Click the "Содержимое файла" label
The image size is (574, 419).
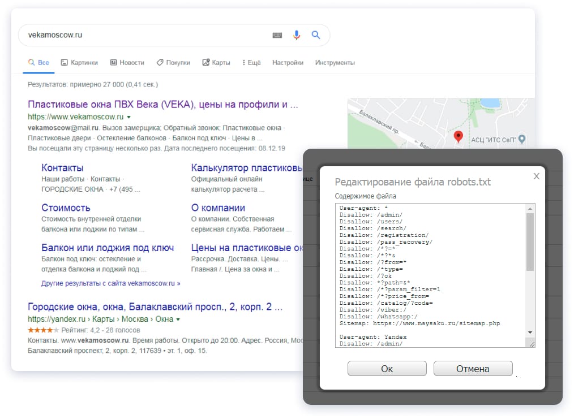(x=365, y=196)
